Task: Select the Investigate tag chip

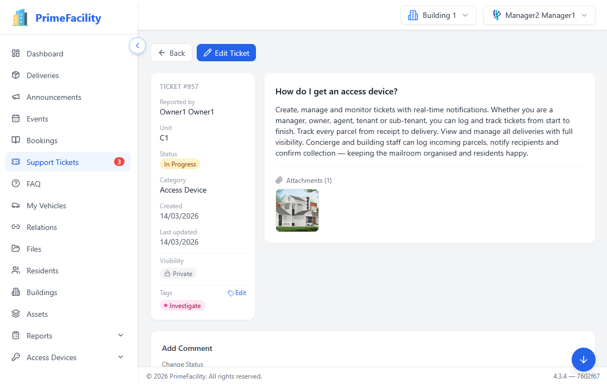Action: tap(182, 305)
